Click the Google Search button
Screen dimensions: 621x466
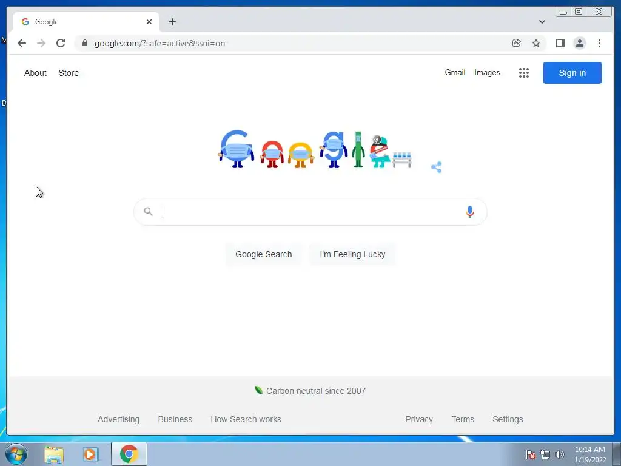264,254
